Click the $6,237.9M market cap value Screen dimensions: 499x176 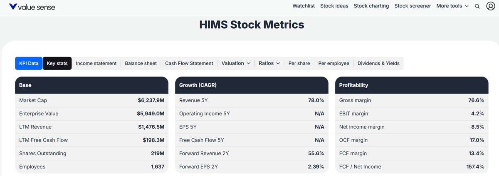tap(151, 100)
